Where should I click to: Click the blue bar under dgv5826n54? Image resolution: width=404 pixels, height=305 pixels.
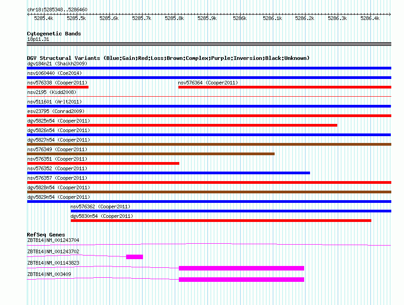pos(209,135)
